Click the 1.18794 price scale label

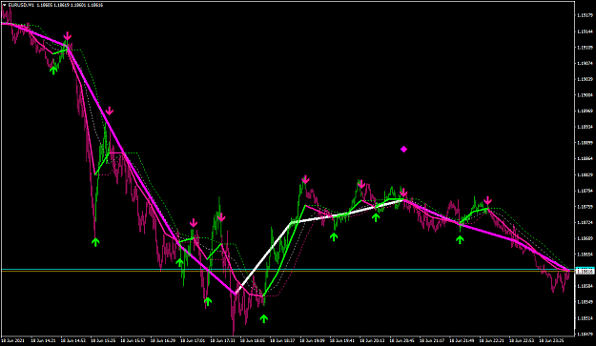point(585,191)
